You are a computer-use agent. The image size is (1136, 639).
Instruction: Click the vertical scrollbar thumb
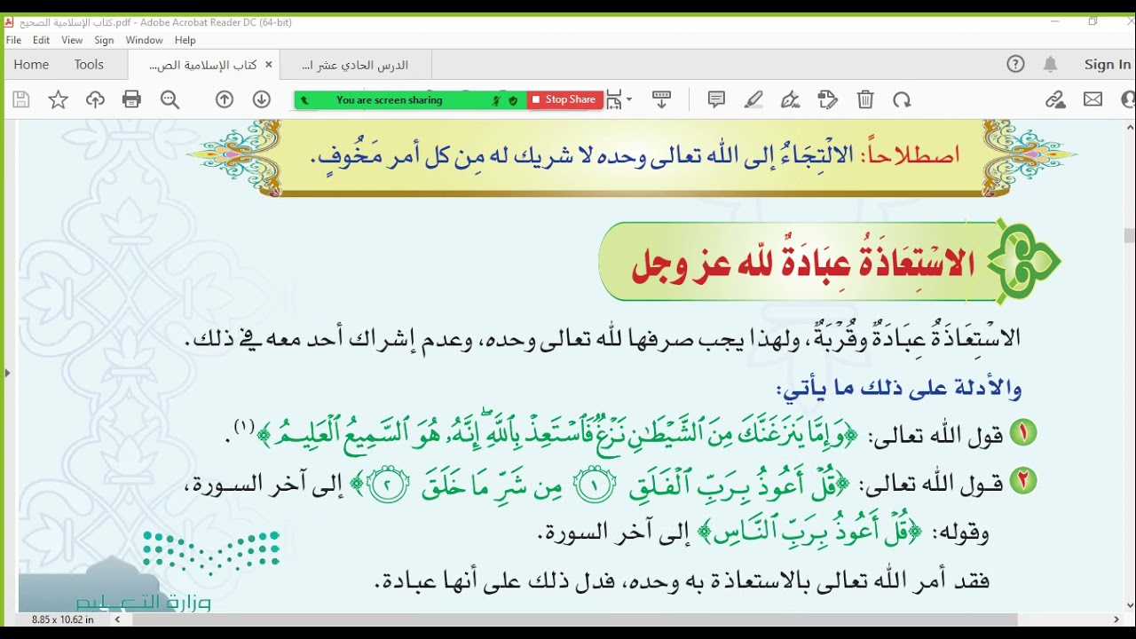(1129, 236)
